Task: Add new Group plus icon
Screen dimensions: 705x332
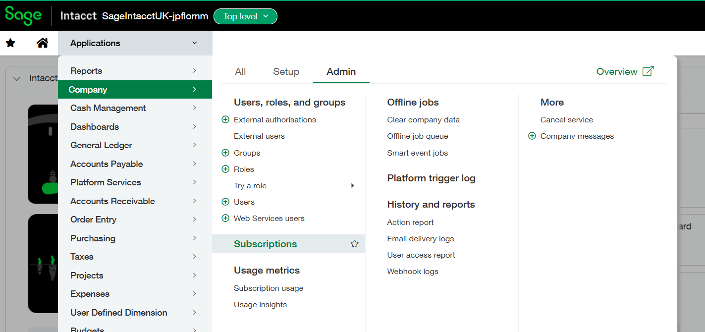Action: pyautogui.click(x=225, y=153)
